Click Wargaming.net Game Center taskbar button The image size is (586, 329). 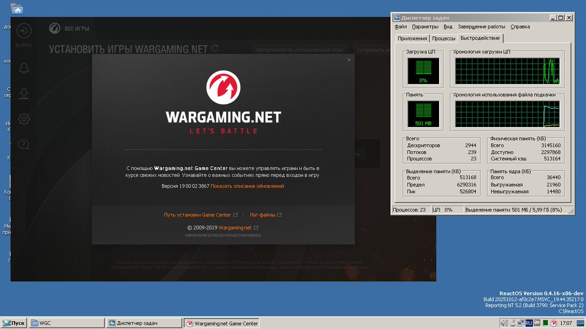click(221, 323)
